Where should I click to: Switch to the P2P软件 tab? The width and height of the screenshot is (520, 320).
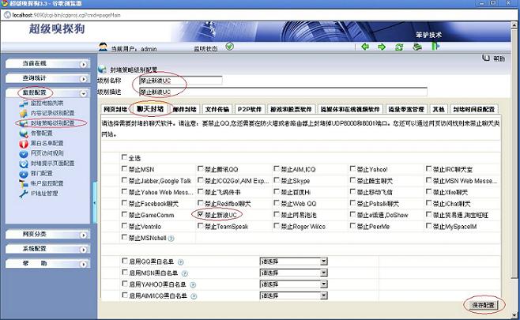[250, 110]
